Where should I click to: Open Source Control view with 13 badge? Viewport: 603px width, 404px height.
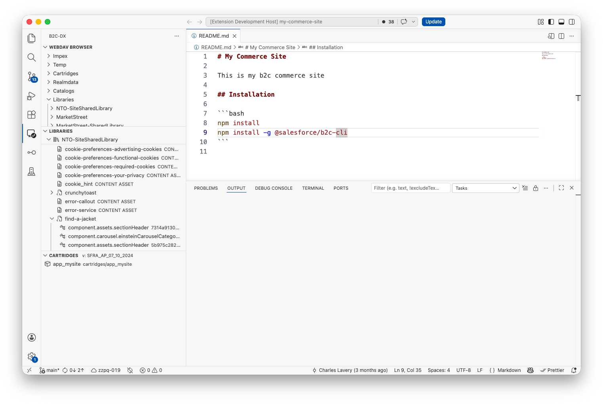pos(32,76)
